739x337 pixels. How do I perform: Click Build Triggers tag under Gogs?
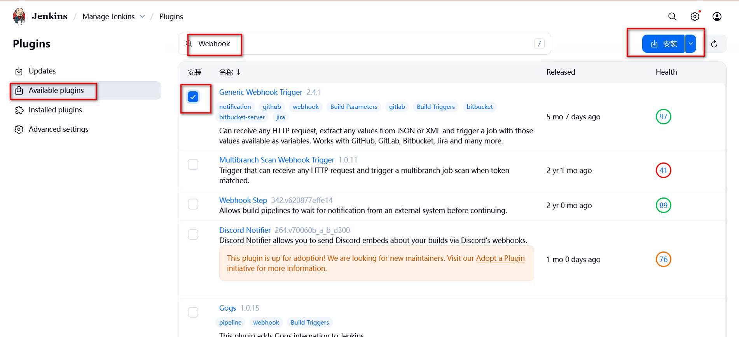(x=310, y=322)
